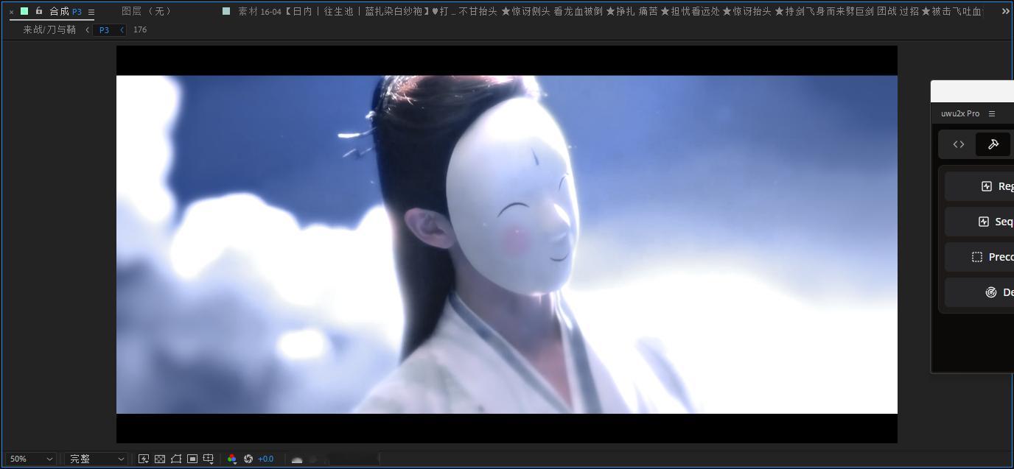
Task: Click the composition preview image
Action: [x=507, y=244]
